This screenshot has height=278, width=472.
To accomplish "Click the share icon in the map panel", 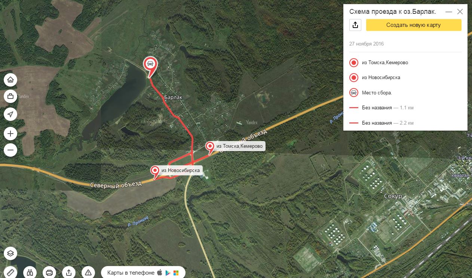I will [x=355, y=25].
